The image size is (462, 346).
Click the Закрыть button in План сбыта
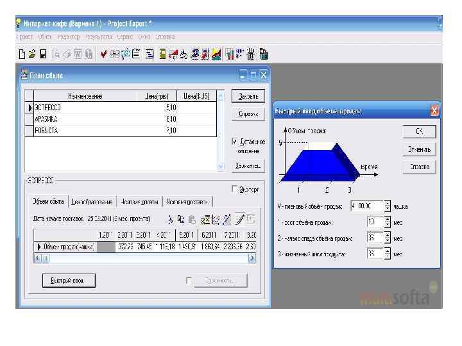click(248, 96)
